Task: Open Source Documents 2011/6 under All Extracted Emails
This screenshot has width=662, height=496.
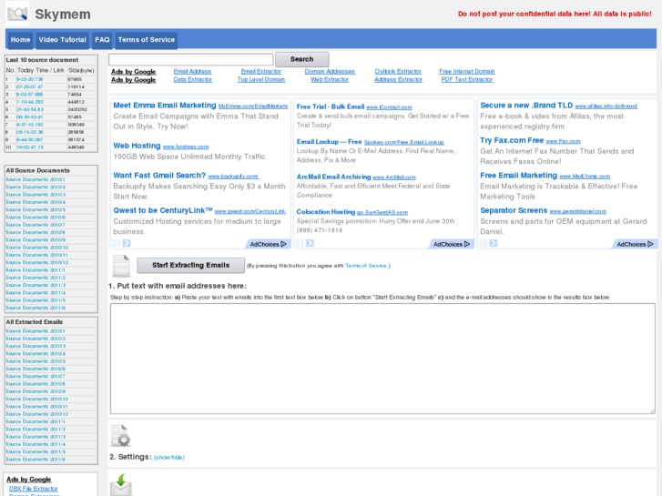Action: 36,460
